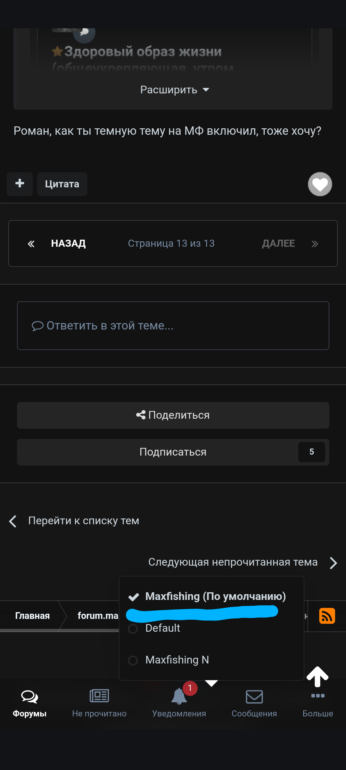
Task: Expand the quoted post with Расширить
Action: point(174,90)
